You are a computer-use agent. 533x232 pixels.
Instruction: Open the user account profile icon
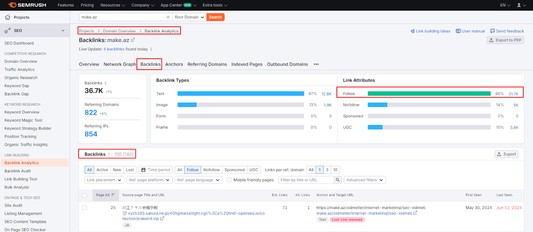[519, 5]
